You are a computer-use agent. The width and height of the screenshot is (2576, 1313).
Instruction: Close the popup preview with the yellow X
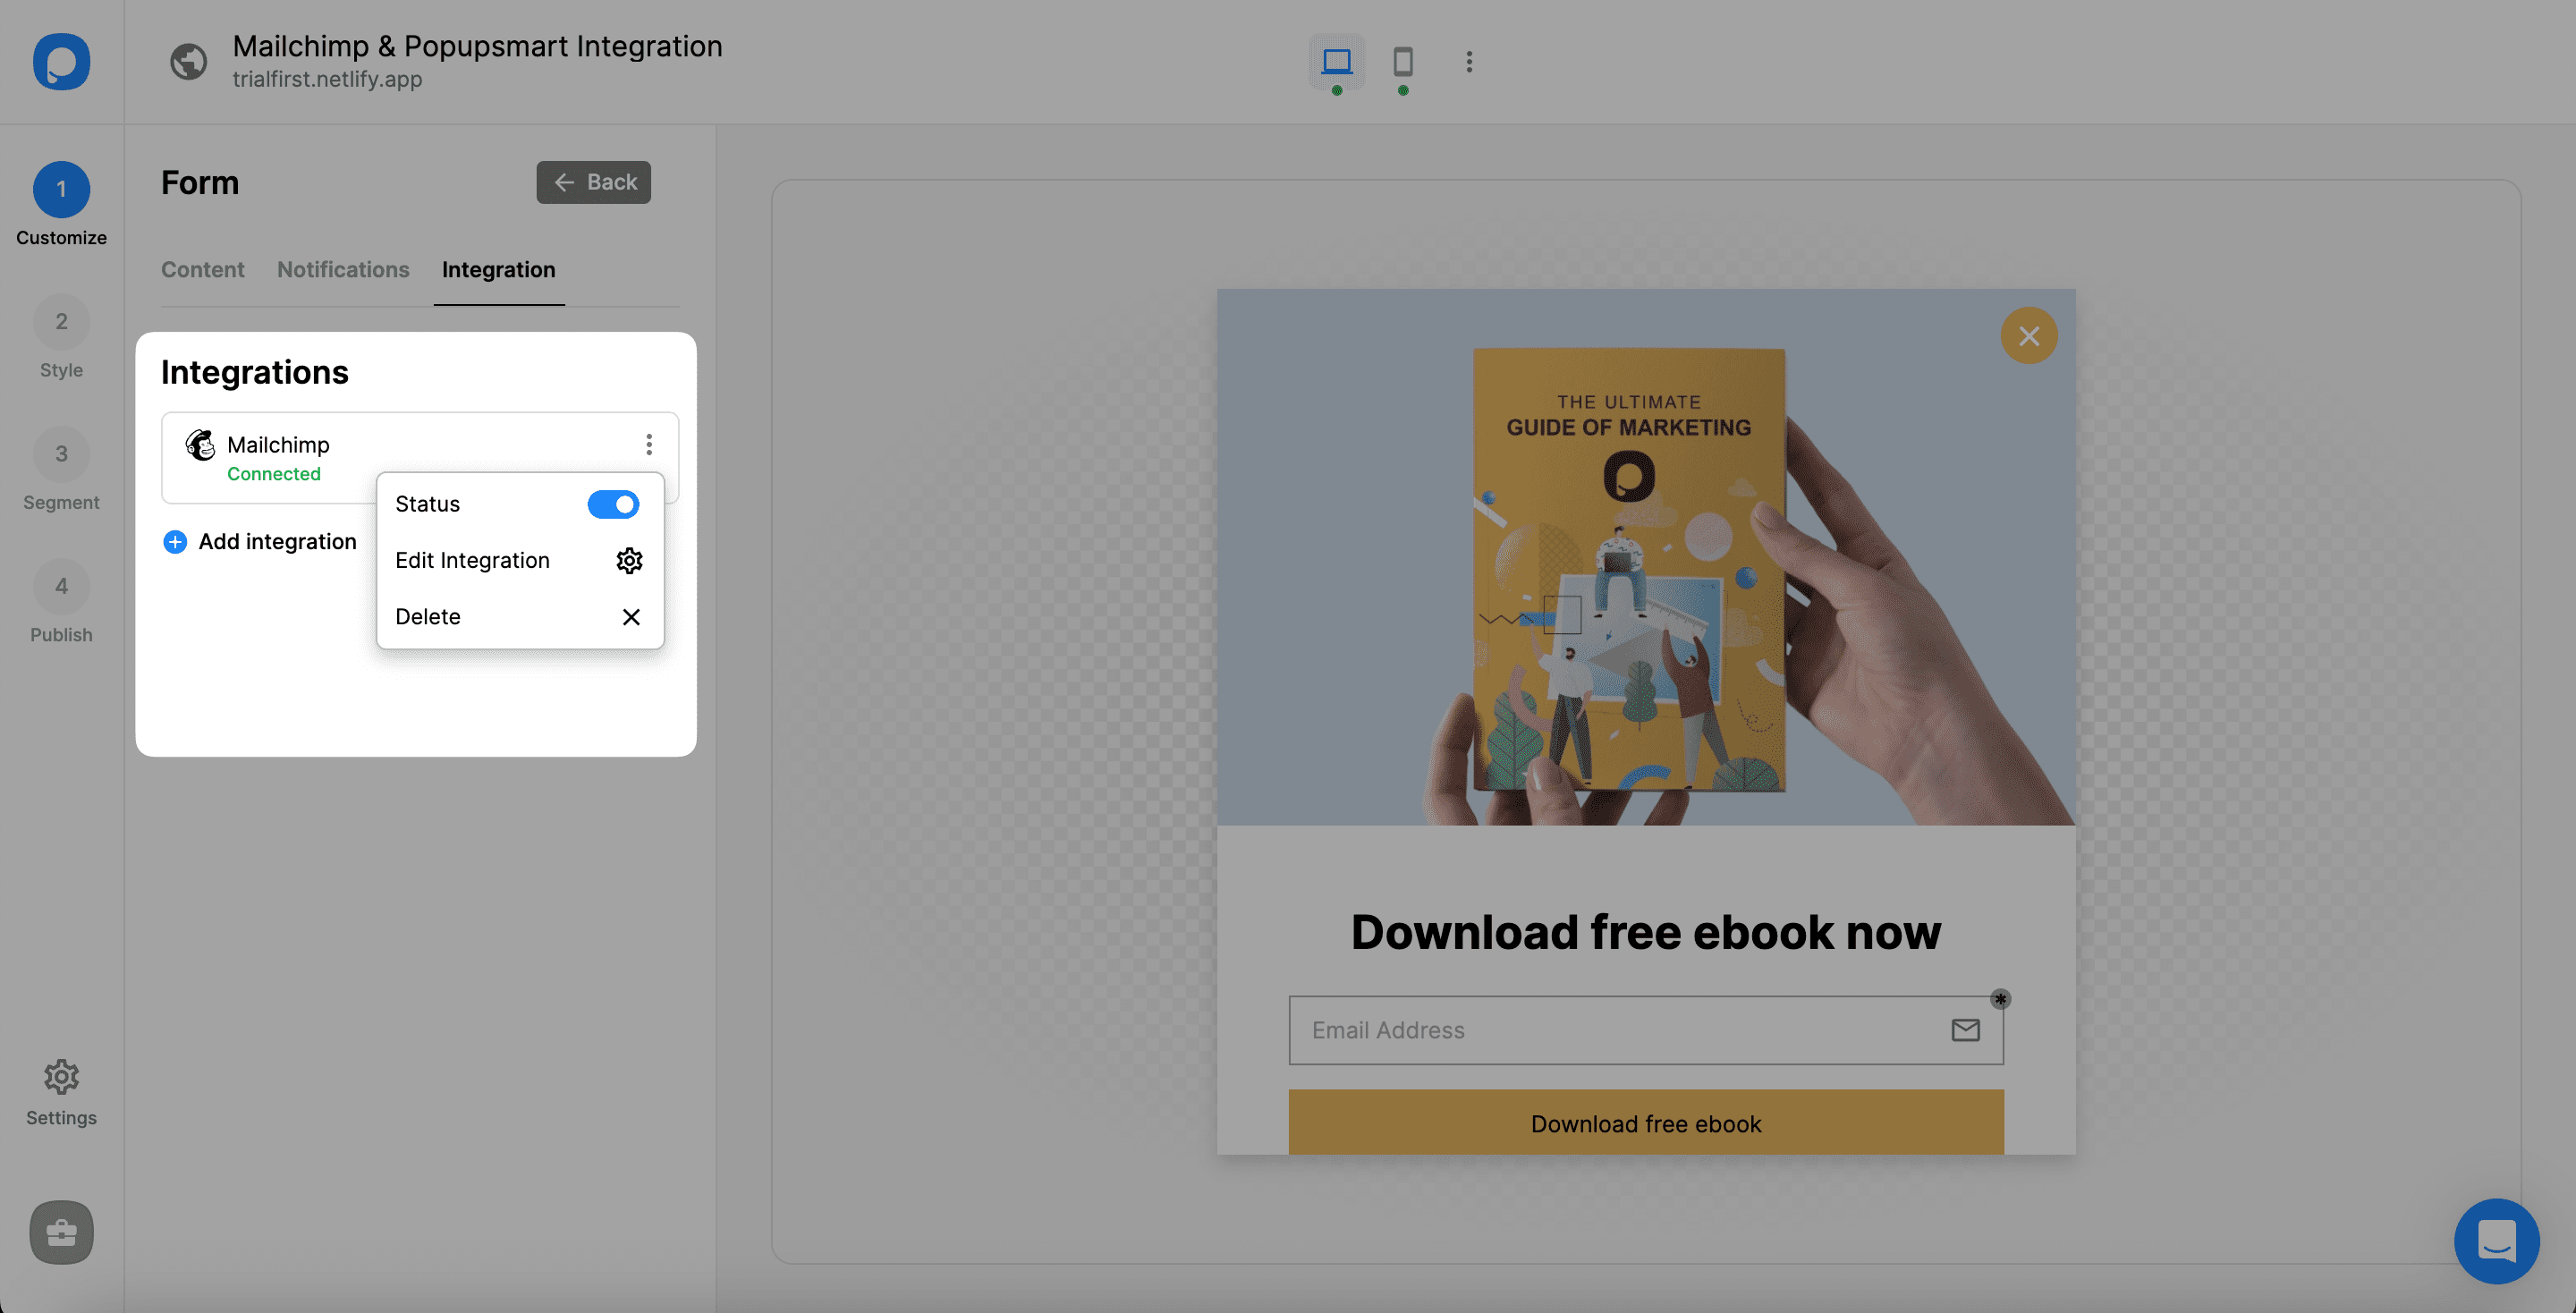click(x=2029, y=335)
